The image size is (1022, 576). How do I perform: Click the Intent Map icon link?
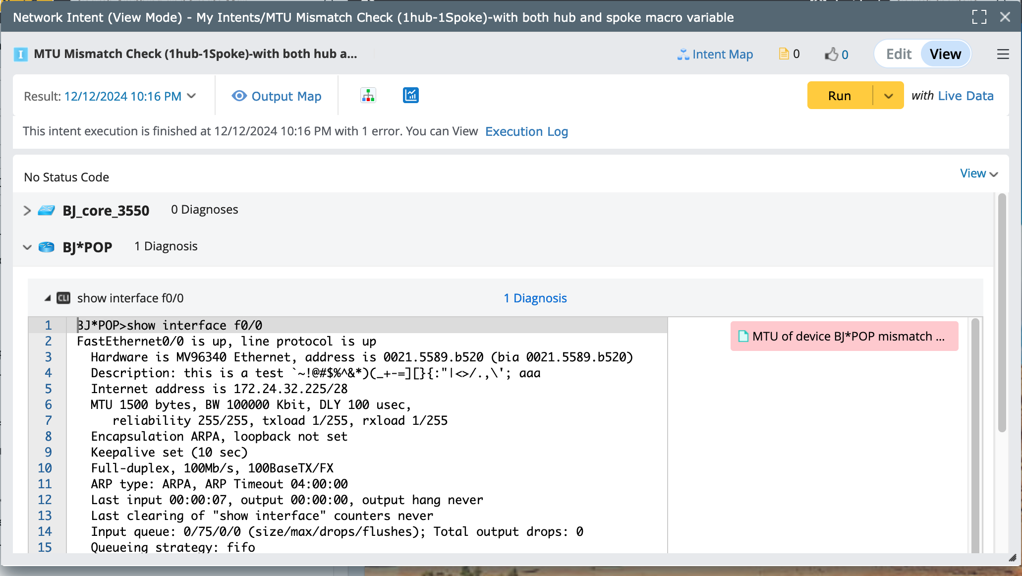pos(715,54)
